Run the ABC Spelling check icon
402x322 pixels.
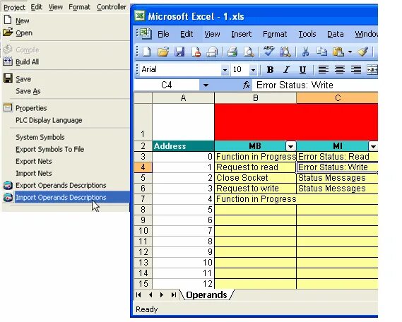268,52
